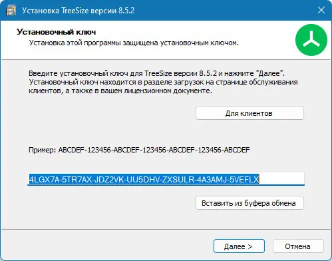Click the green TreeSize logo
Screen dimensions: 332x261
[311, 40]
